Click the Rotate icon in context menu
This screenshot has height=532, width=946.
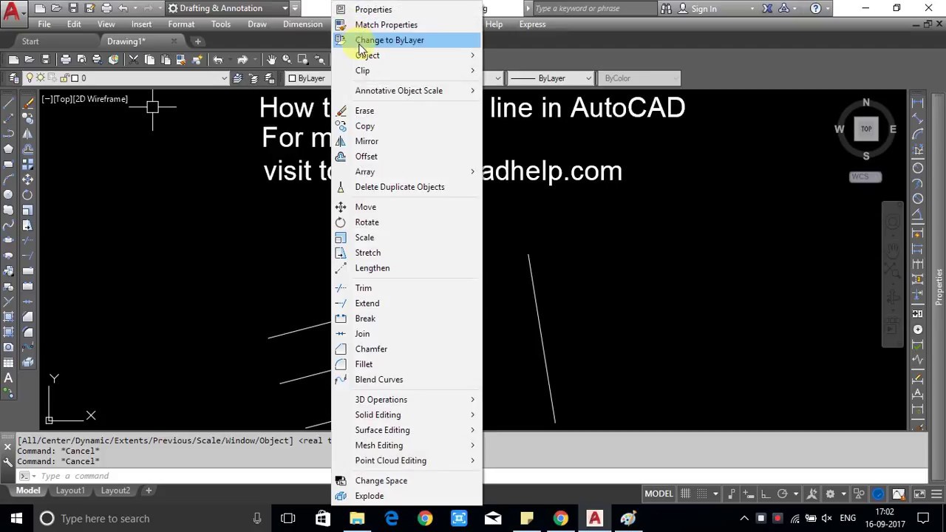[341, 222]
